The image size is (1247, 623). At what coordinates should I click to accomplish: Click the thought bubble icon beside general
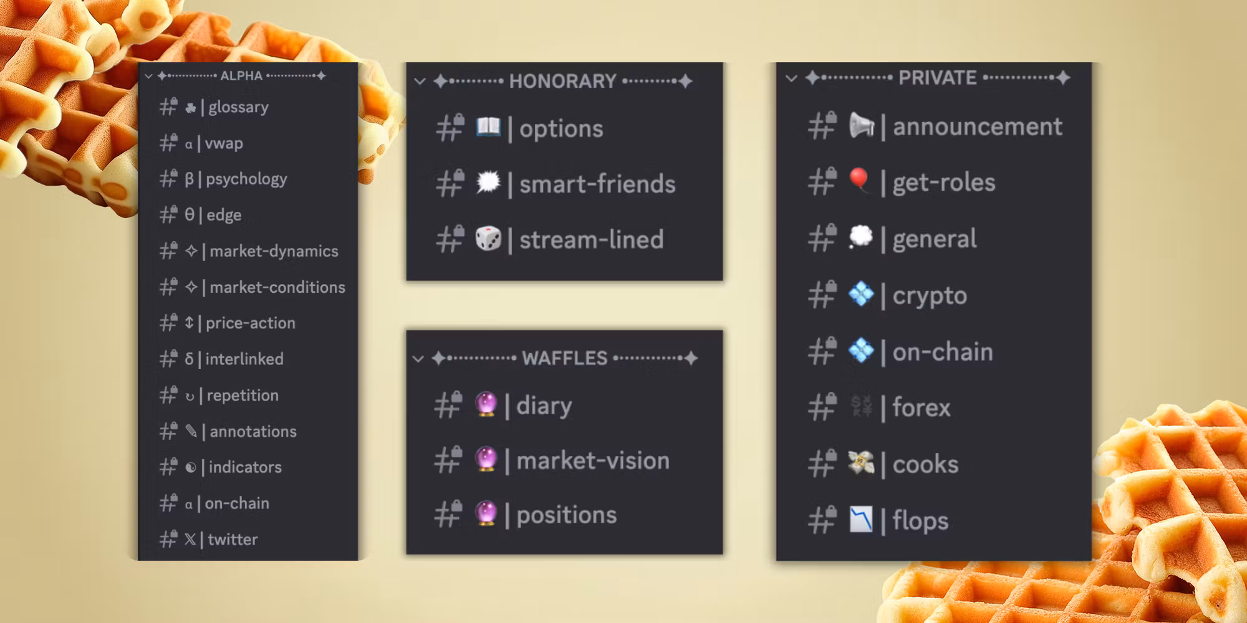tap(860, 237)
